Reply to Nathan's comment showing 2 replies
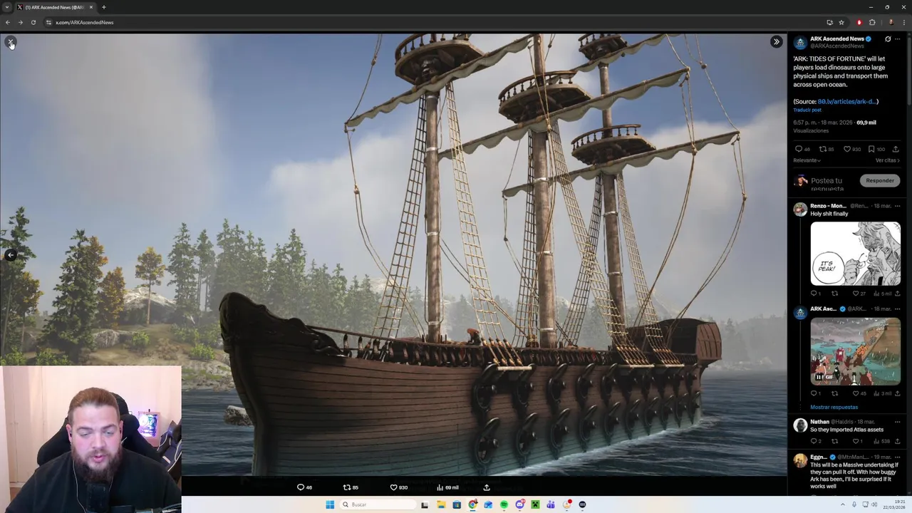The width and height of the screenshot is (912, 513). click(x=814, y=441)
